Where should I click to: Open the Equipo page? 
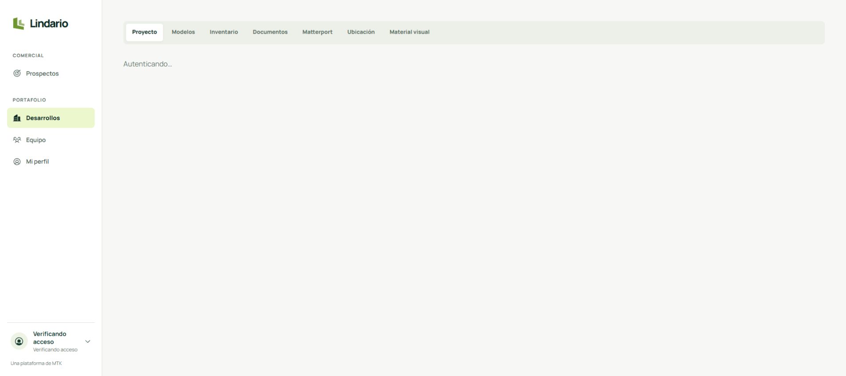click(51, 140)
